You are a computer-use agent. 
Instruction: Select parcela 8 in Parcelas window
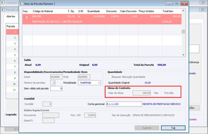(12, 72)
